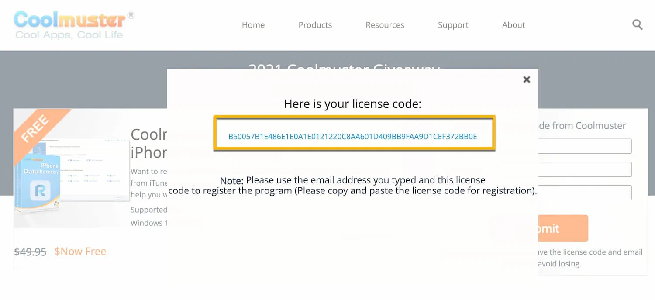655x300 pixels.
Task: Select the bottom input field in form
Action: click(585, 193)
